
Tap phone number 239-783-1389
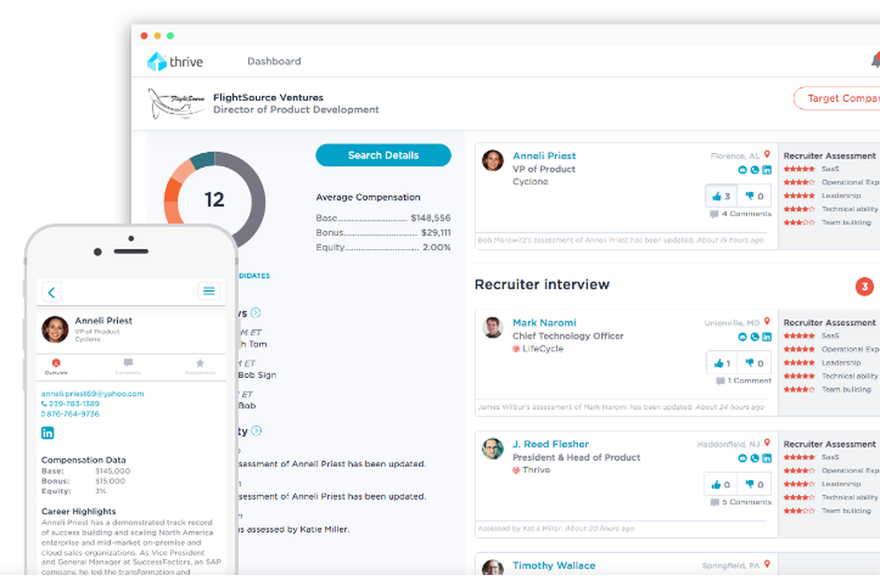tap(70, 404)
